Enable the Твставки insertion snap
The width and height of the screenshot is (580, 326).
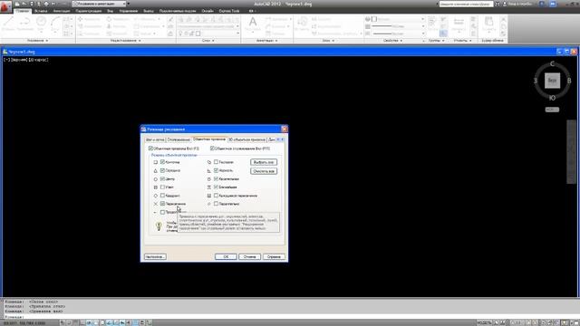pyautogui.click(x=216, y=162)
